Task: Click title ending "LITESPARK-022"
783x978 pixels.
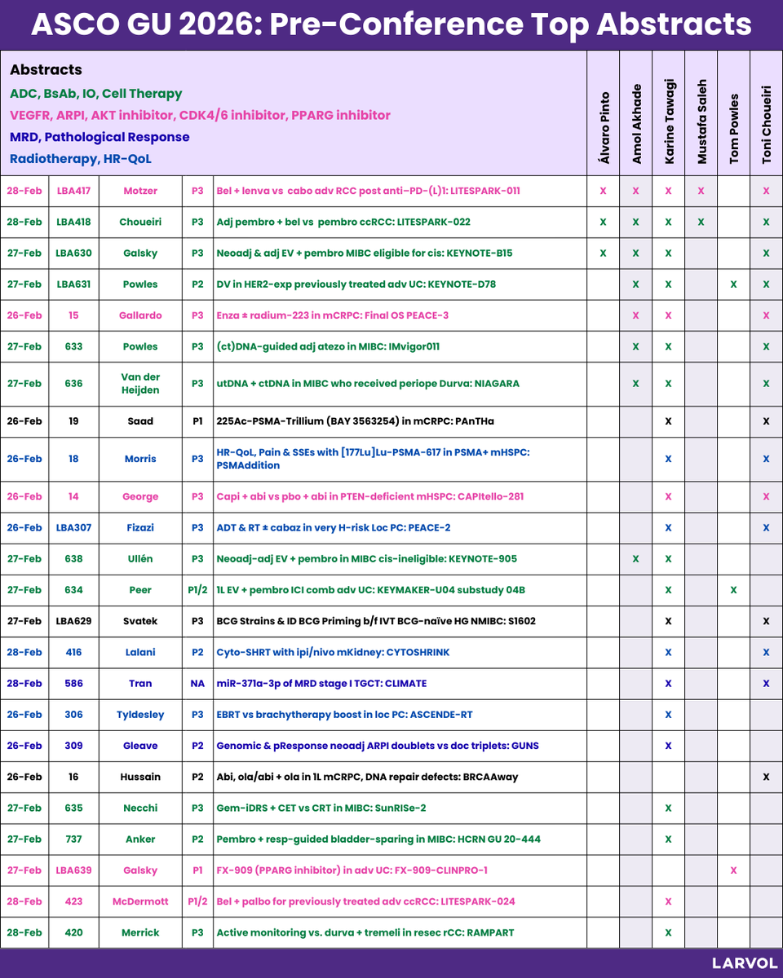Action: pyautogui.click(x=343, y=222)
